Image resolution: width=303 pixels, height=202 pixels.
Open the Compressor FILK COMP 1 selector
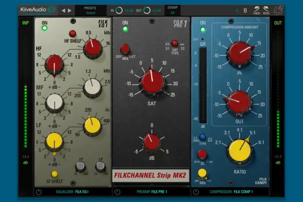[231, 192]
